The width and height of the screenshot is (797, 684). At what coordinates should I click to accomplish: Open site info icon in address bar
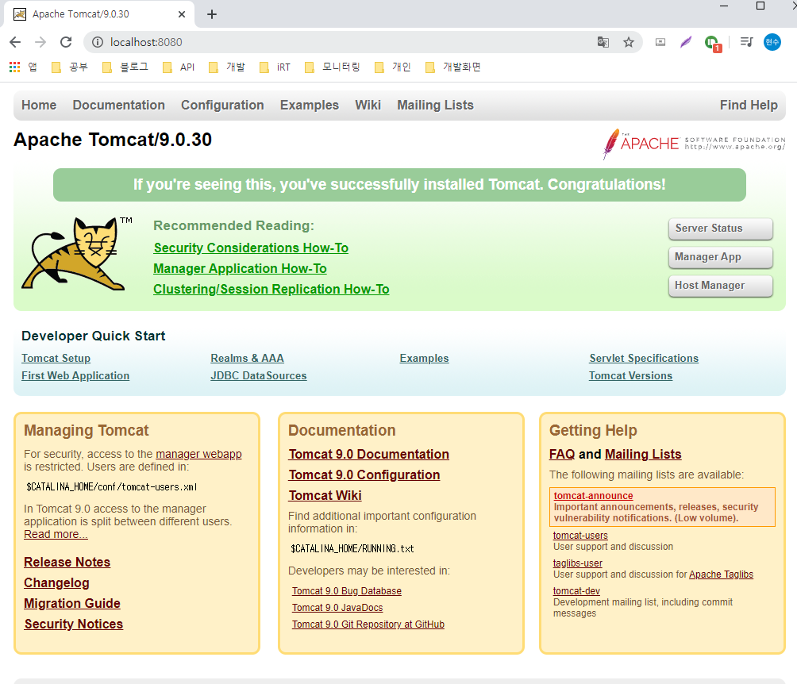pos(97,42)
